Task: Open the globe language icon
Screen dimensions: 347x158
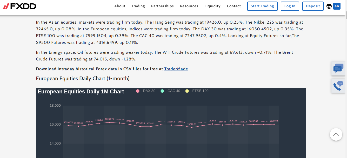Action: pos(329,6)
